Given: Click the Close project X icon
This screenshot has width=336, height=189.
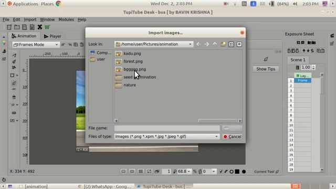Looking at the screenshot, I should tap(40, 27).
